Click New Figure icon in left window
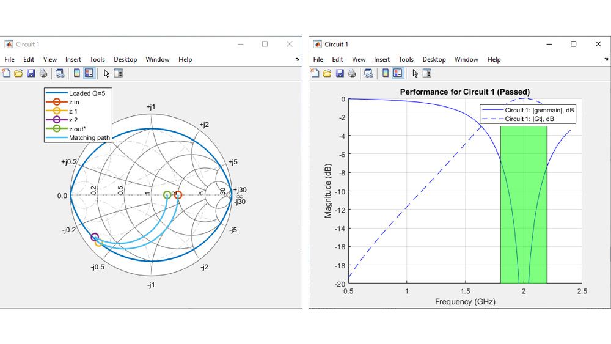 pos(6,73)
